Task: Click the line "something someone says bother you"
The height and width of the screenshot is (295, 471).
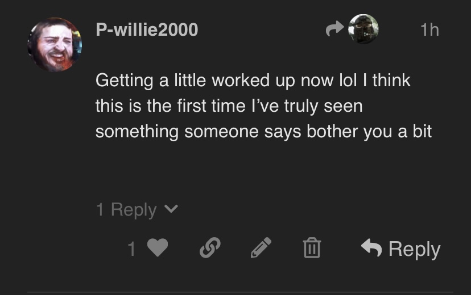Action: coord(263,131)
